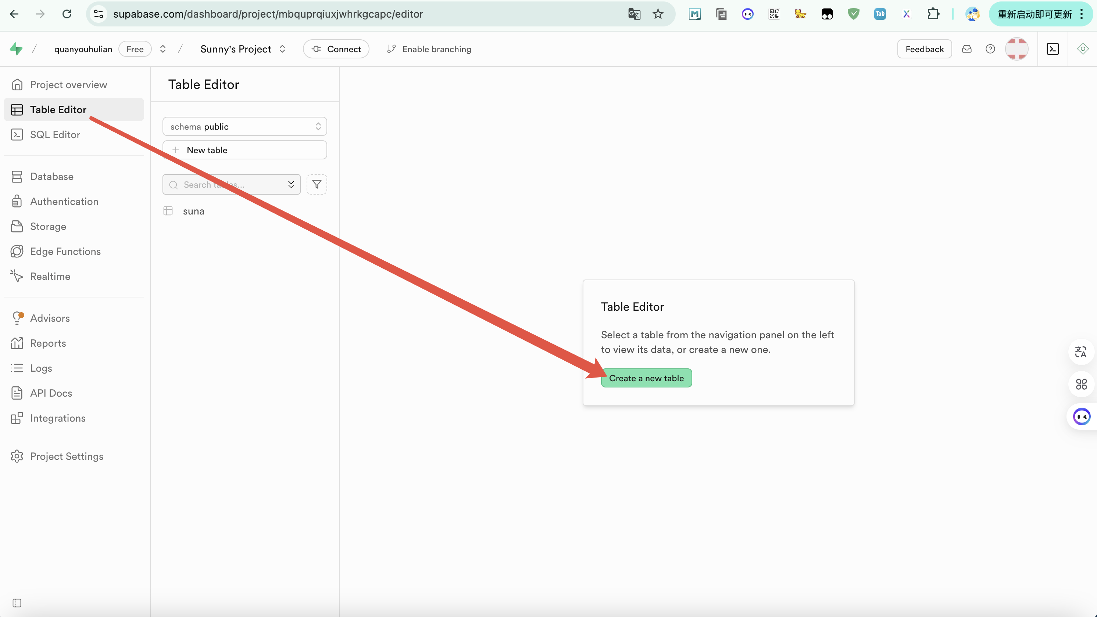
Task: Expand the search tables sort chevron
Action: (x=291, y=184)
